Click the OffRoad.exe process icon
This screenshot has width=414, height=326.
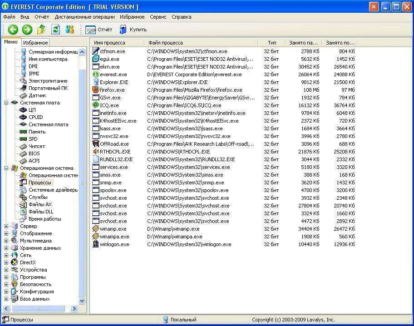point(96,143)
